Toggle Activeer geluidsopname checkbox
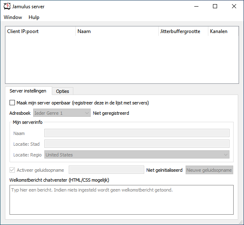The width and height of the screenshot is (244, 225). click(12, 170)
